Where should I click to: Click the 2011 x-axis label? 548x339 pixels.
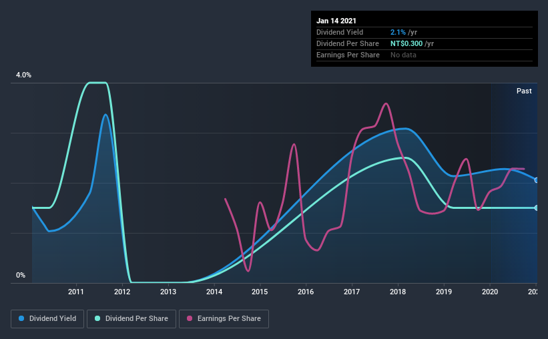(76, 292)
